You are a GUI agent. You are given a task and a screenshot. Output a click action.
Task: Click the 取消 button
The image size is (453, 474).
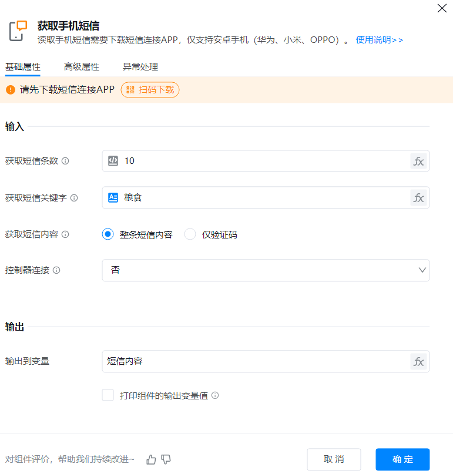click(x=334, y=459)
